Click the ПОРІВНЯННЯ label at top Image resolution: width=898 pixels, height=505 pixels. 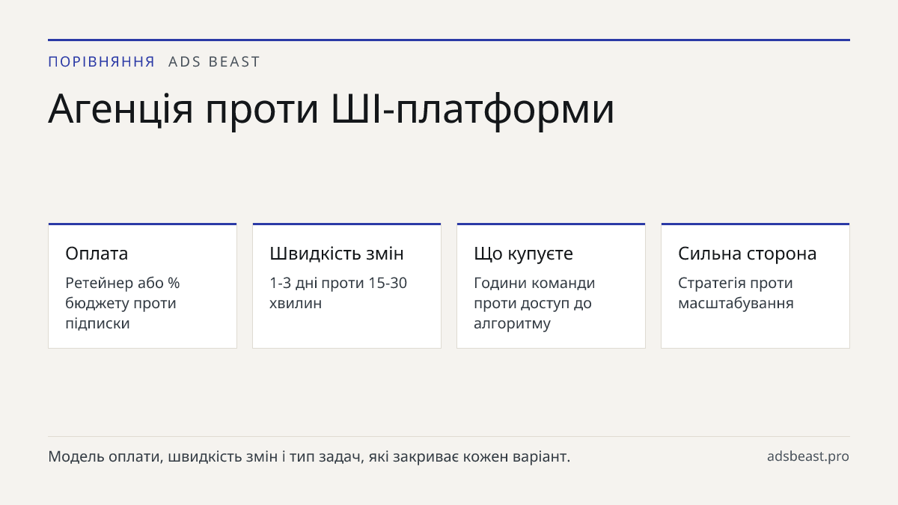pos(102,62)
